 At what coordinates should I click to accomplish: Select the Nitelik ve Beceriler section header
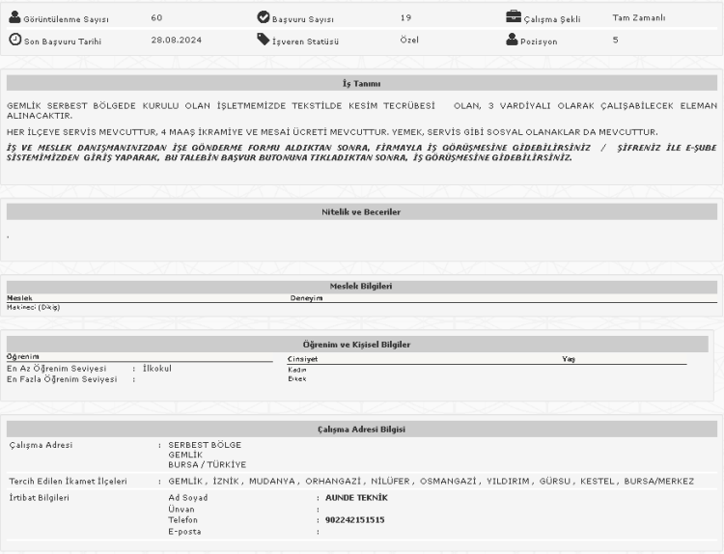[x=361, y=211]
